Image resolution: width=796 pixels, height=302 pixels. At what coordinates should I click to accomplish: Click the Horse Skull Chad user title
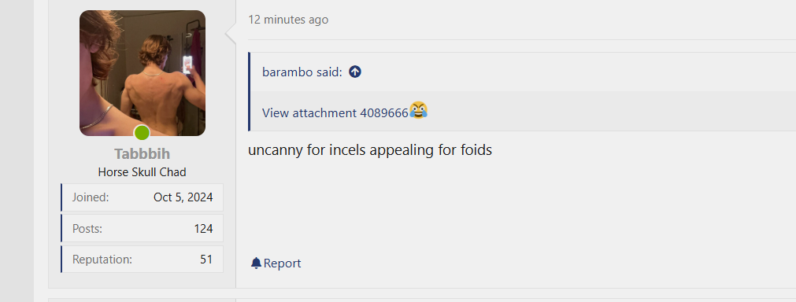pyautogui.click(x=143, y=172)
